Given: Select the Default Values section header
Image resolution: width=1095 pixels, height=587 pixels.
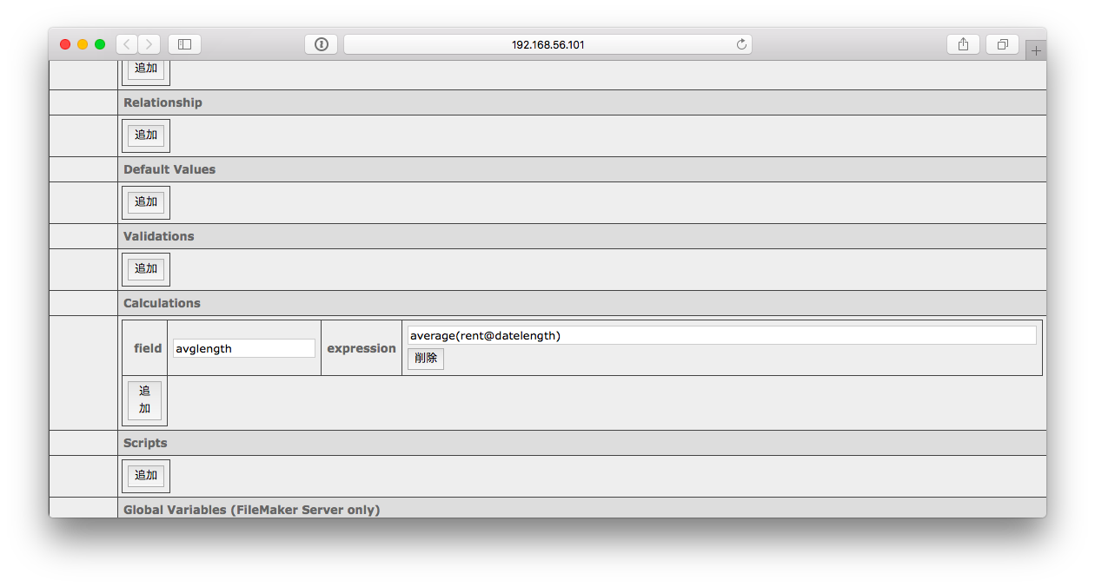Looking at the screenshot, I should click(581, 169).
